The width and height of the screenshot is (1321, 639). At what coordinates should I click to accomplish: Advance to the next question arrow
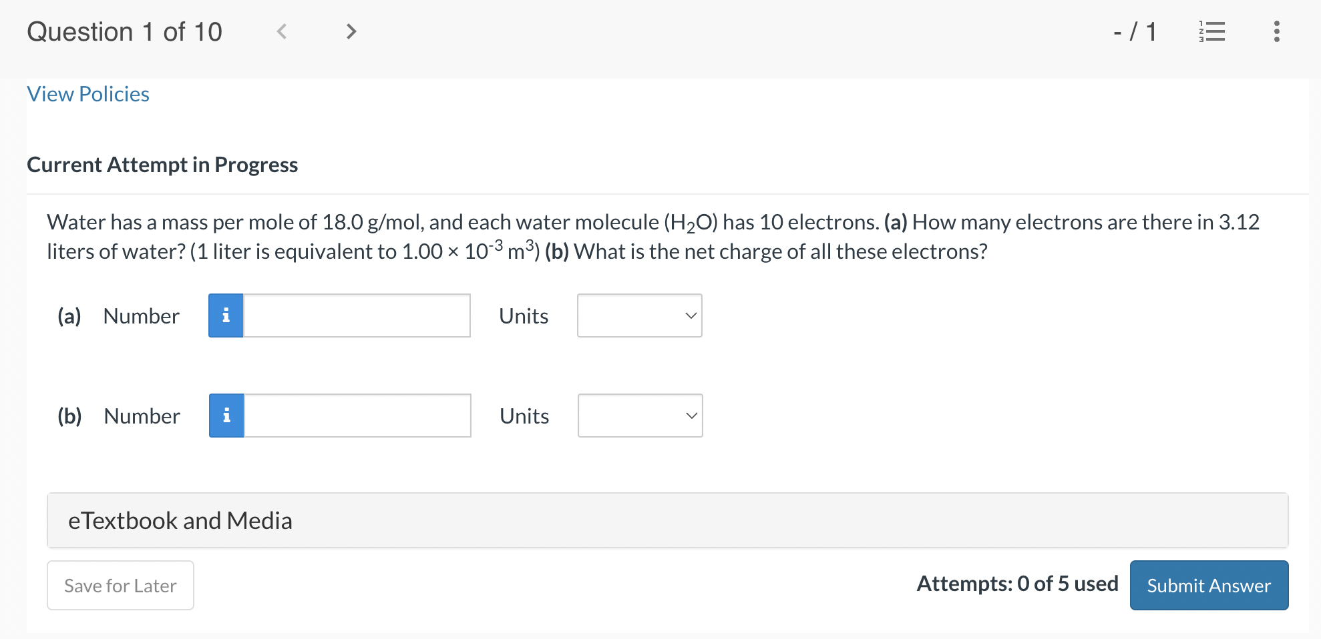pyautogui.click(x=351, y=31)
